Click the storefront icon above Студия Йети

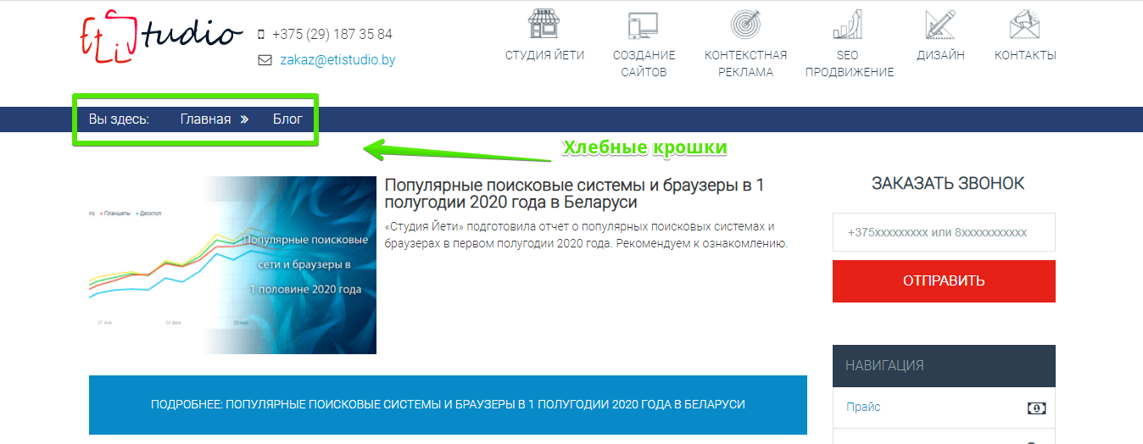coord(544,25)
